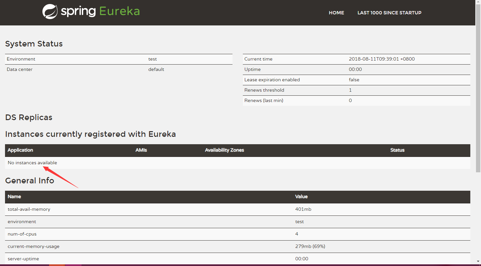Select the timestamp 2018-08-11T09:39:01 +0800
Viewport: 481px width, 266px height.
click(x=382, y=59)
